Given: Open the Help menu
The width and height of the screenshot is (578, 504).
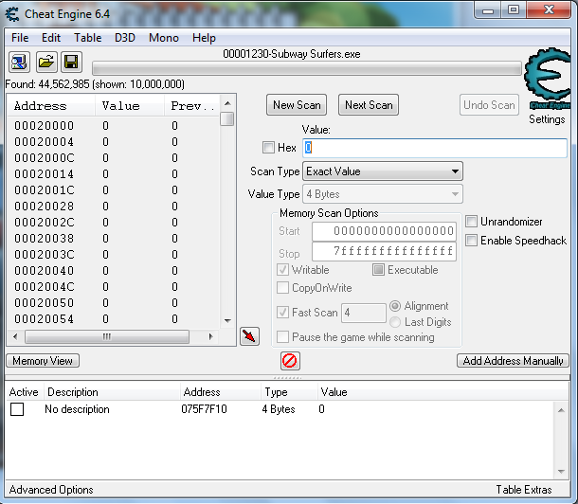Looking at the screenshot, I should tap(204, 38).
